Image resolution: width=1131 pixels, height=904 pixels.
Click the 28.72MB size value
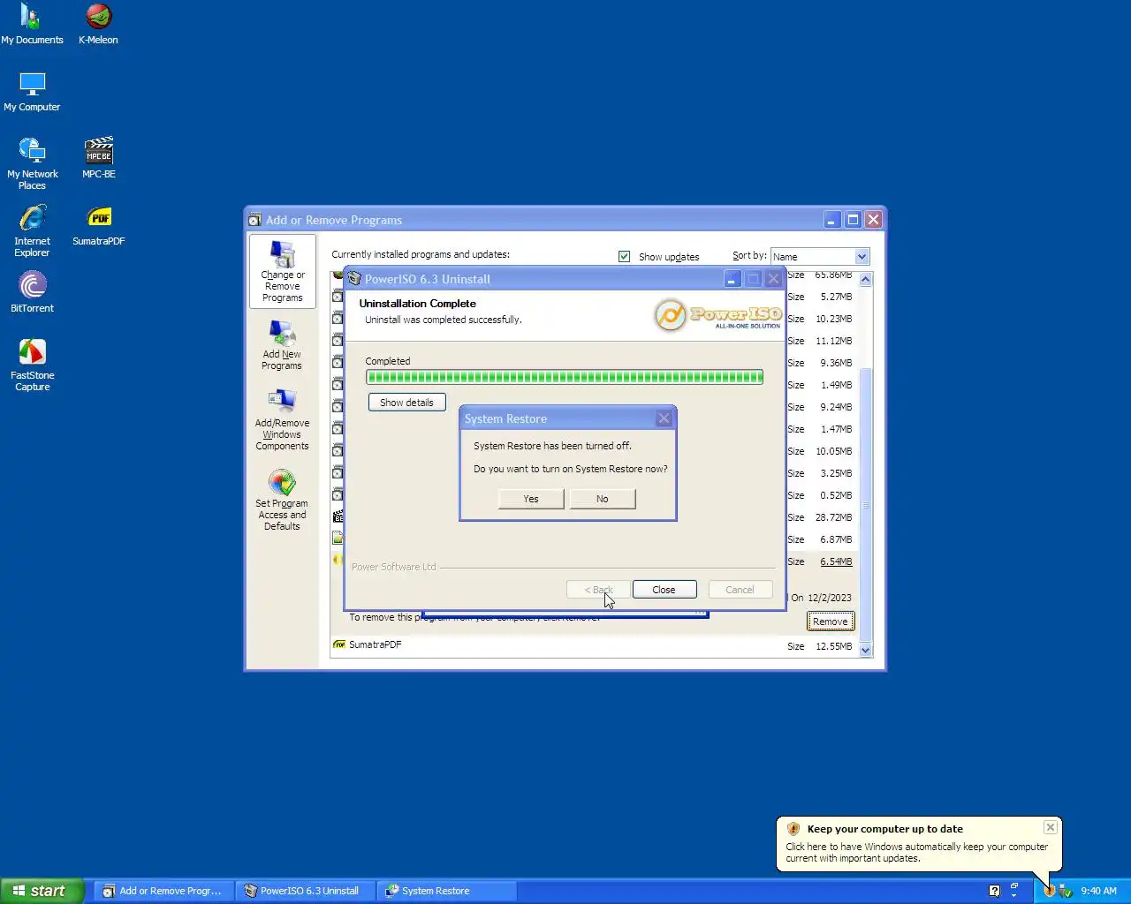(833, 517)
